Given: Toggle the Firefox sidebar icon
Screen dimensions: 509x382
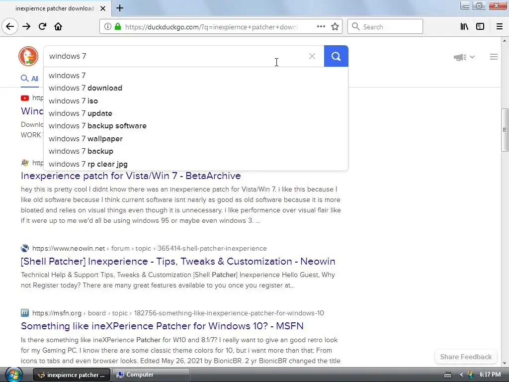Looking at the screenshot, I should pyautogui.click(x=480, y=27).
